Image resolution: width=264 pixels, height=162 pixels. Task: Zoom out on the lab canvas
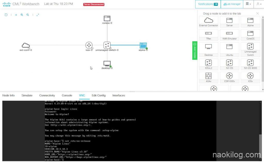[28, 15]
